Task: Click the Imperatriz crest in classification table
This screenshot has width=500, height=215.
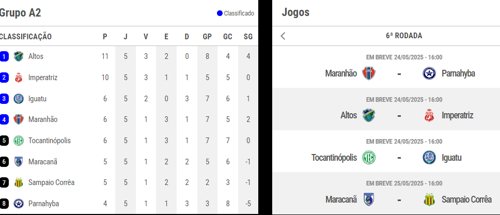Action: pos(19,78)
